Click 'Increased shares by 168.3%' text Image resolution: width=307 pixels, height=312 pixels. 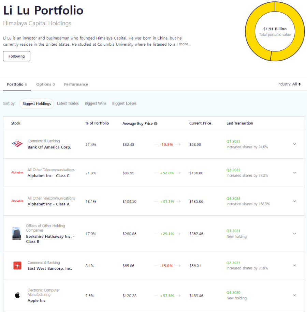pyautogui.click(x=248, y=204)
